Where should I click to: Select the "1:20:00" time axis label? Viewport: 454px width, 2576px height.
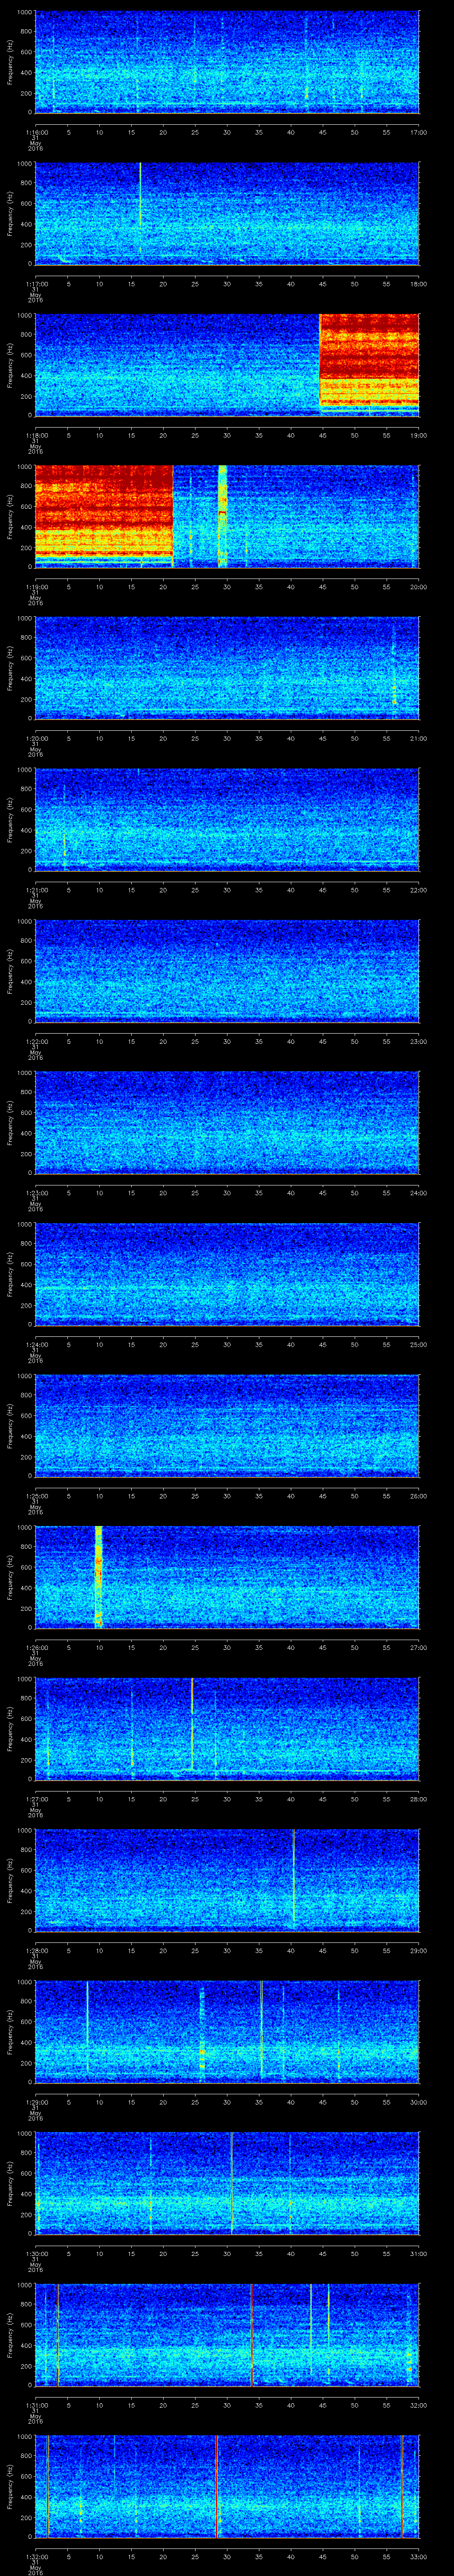point(36,738)
